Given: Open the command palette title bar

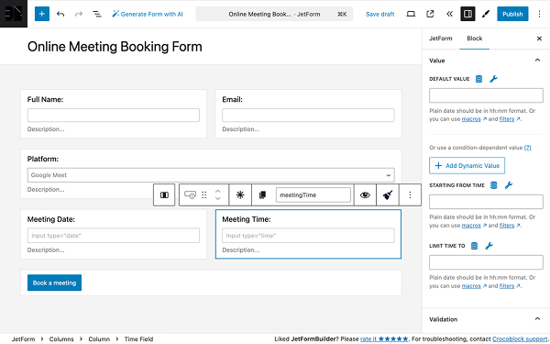Looking at the screenshot, I should [274, 14].
